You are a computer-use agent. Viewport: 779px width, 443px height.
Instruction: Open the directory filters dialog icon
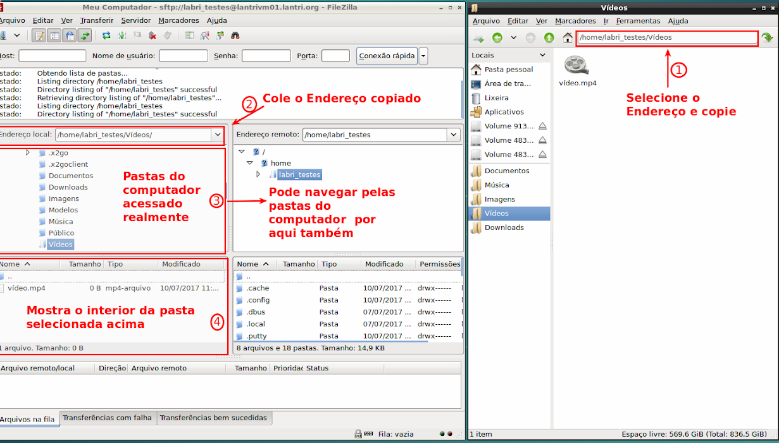click(x=189, y=36)
